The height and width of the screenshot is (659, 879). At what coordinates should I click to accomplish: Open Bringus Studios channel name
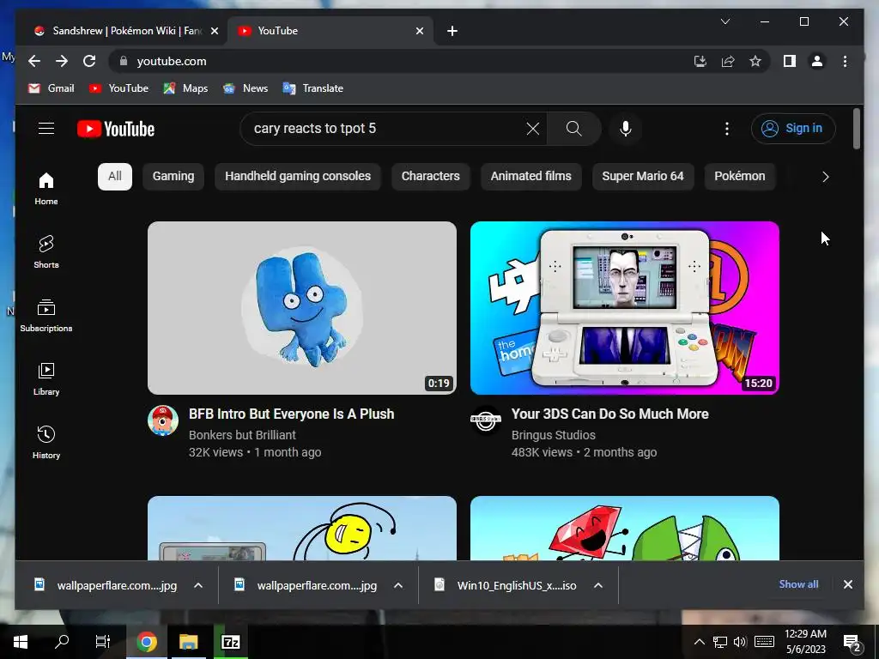tap(554, 435)
